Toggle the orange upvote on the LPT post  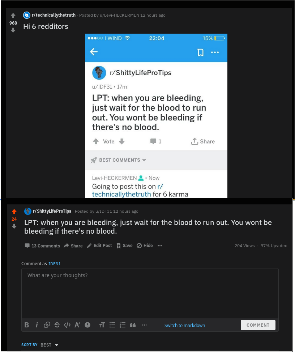click(x=14, y=212)
